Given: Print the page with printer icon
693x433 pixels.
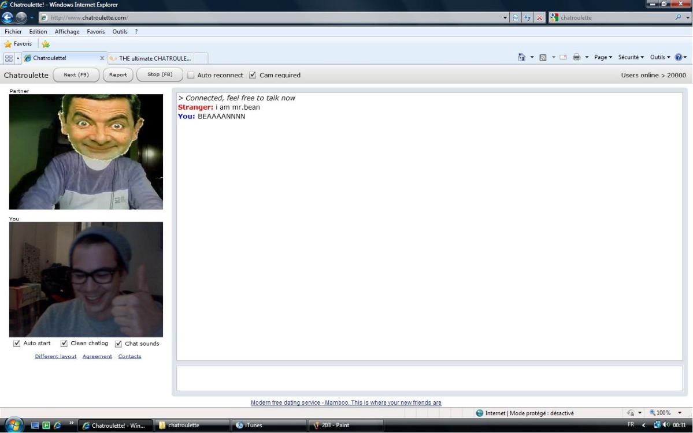Looking at the screenshot, I should (576, 57).
